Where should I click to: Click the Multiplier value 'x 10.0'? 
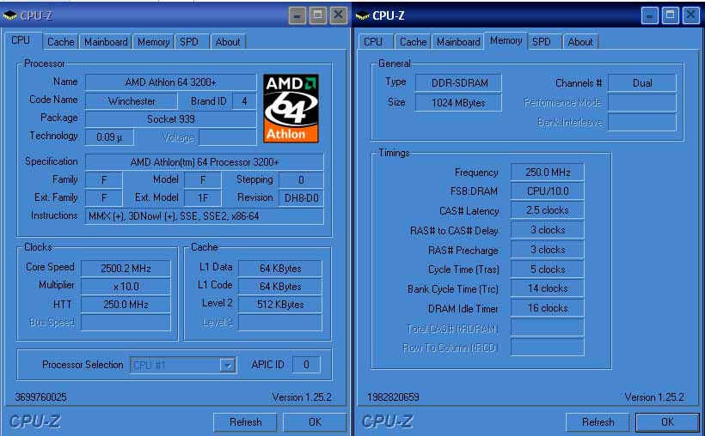pos(126,287)
